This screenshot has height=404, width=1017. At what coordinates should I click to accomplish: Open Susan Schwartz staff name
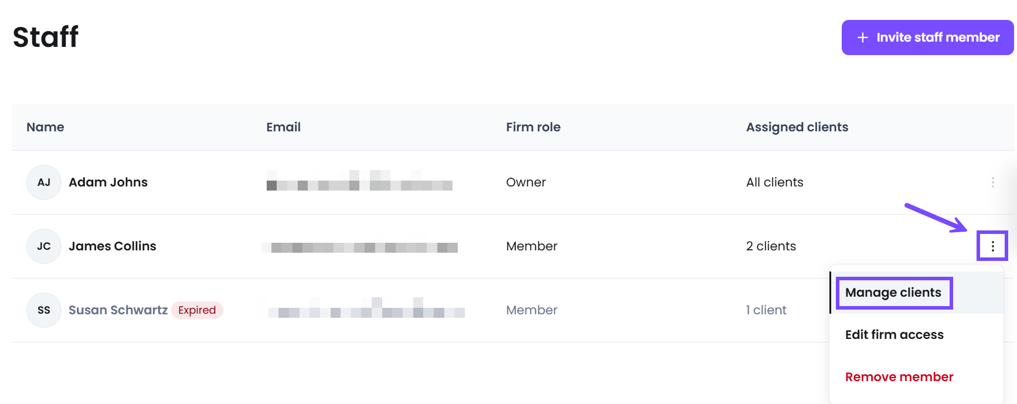[x=118, y=310]
